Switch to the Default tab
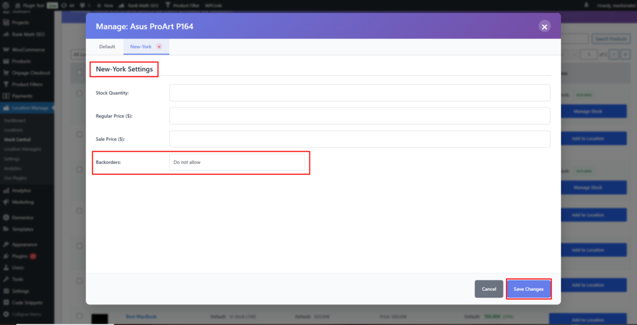The image size is (637, 325). pos(107,47)
